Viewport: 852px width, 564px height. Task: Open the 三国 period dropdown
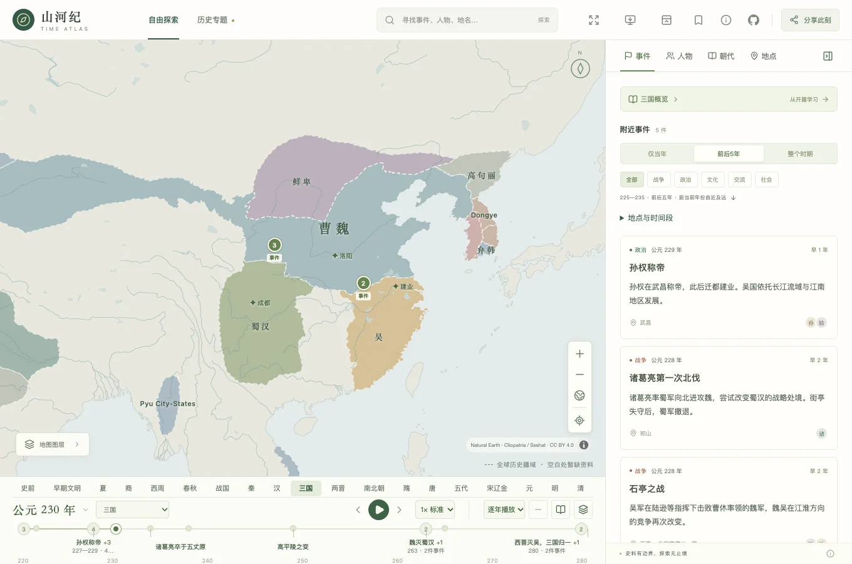[133, 509]
